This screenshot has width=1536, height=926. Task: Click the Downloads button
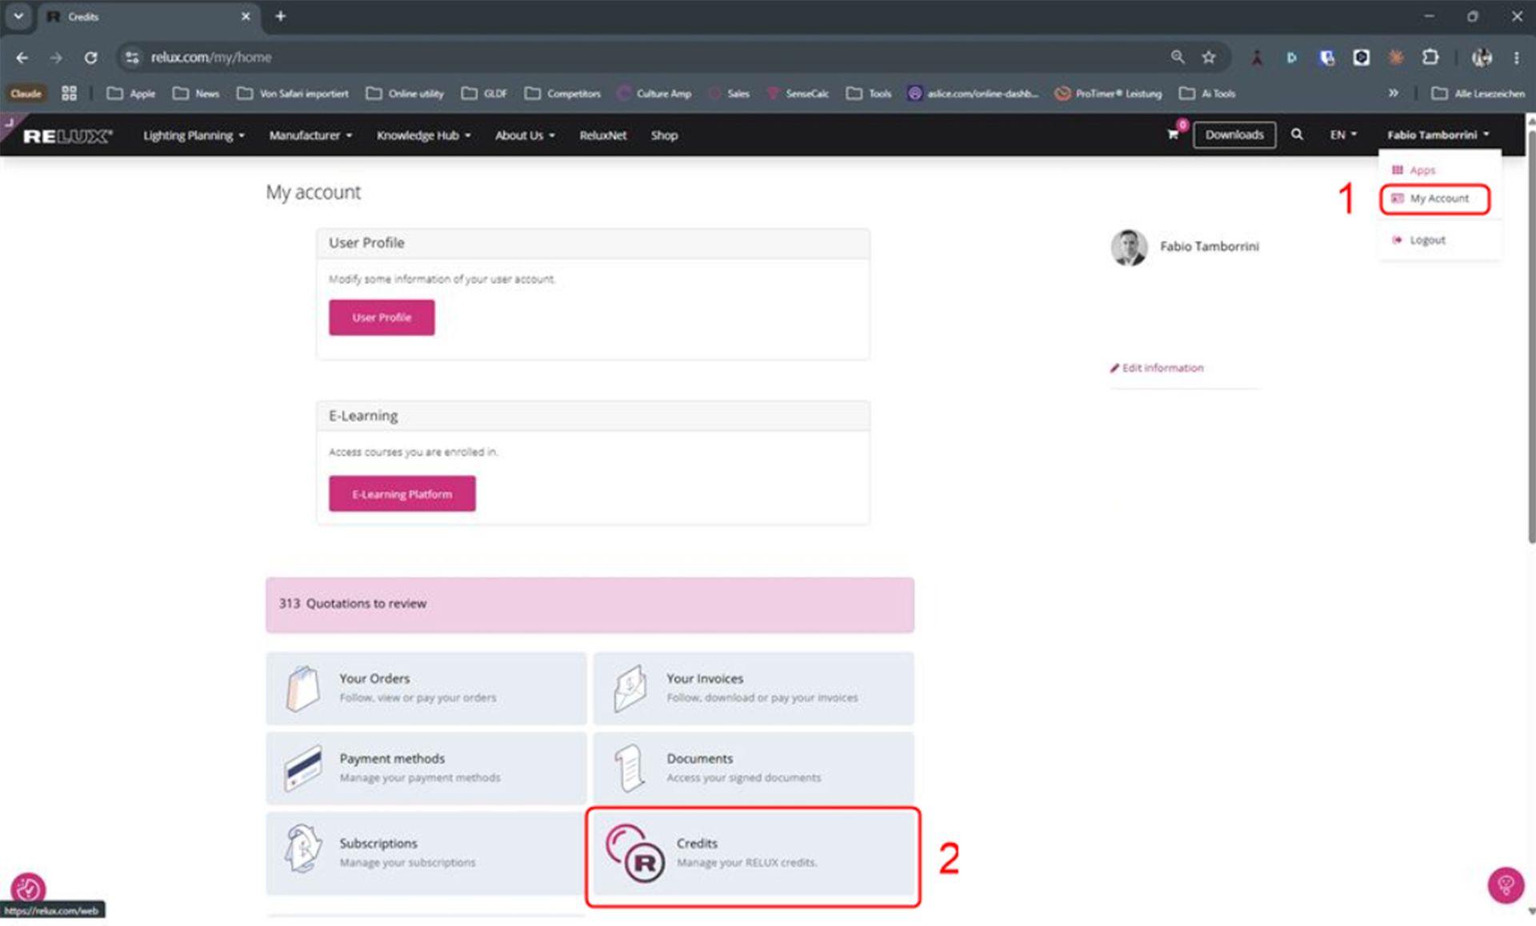click(1234, 135)
